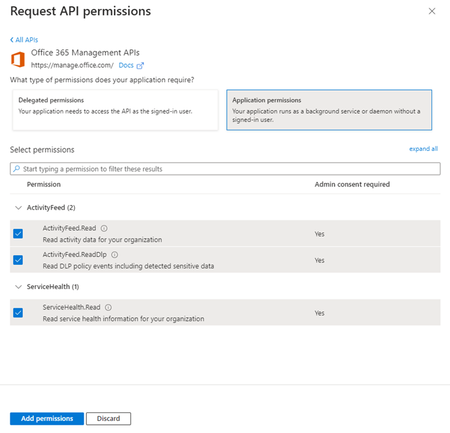Click the Office 365 Management APIs title
Screen dimensions: 450x433
pos(85,53)
